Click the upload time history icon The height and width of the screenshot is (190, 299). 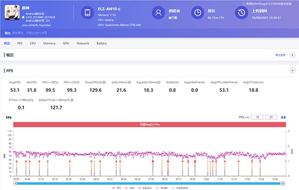click(241, 12)
